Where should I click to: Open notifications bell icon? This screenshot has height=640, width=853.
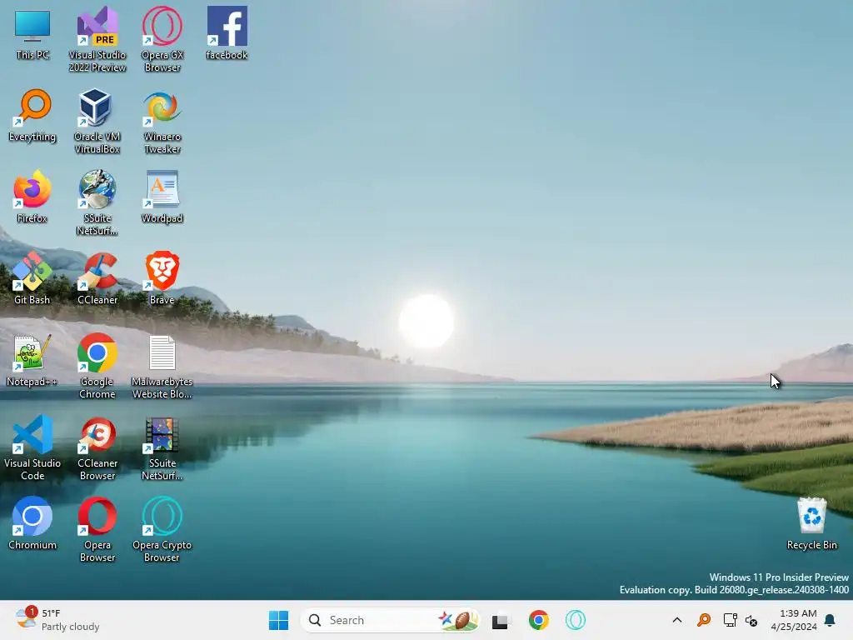[x=830, y=620]
